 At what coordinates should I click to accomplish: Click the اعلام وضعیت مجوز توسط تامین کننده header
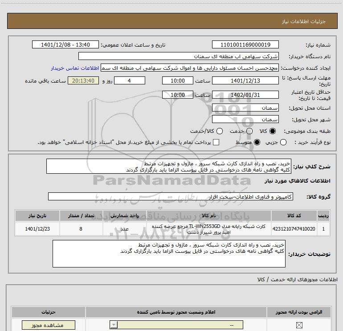176,312
